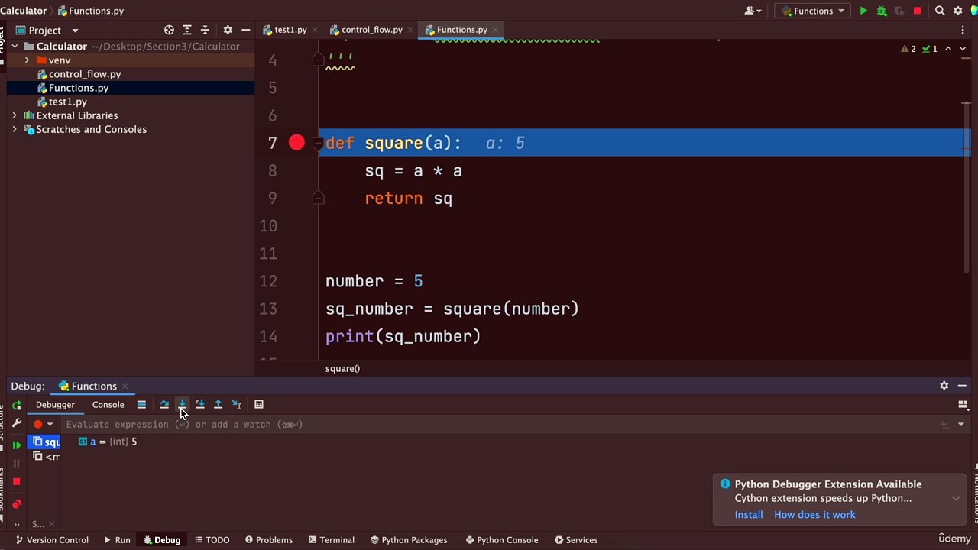Open How does it work link

pos(814,515)
